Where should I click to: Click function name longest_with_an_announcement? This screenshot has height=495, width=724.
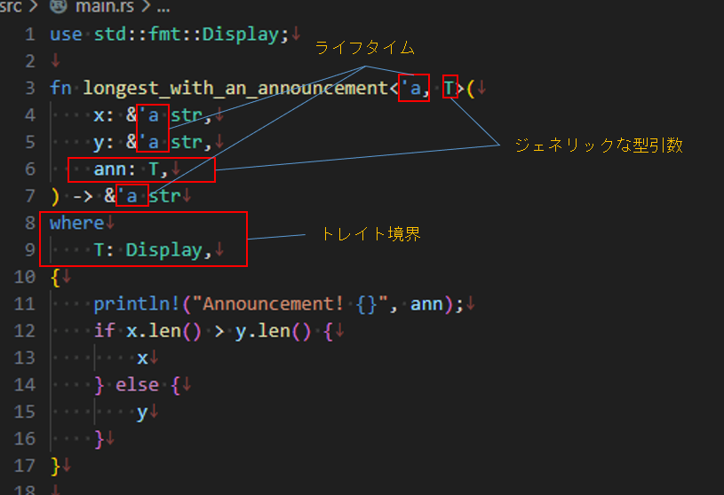[x=235, y=88]
